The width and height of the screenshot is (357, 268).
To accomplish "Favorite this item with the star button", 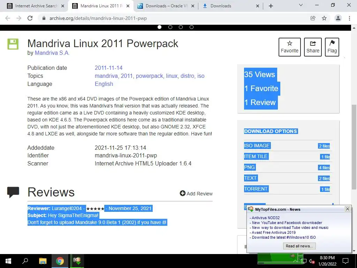I will pos(290,47).
